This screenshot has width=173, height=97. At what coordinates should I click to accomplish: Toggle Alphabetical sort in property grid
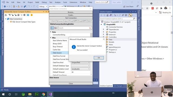pyautogui.click(x=55, y=28)
